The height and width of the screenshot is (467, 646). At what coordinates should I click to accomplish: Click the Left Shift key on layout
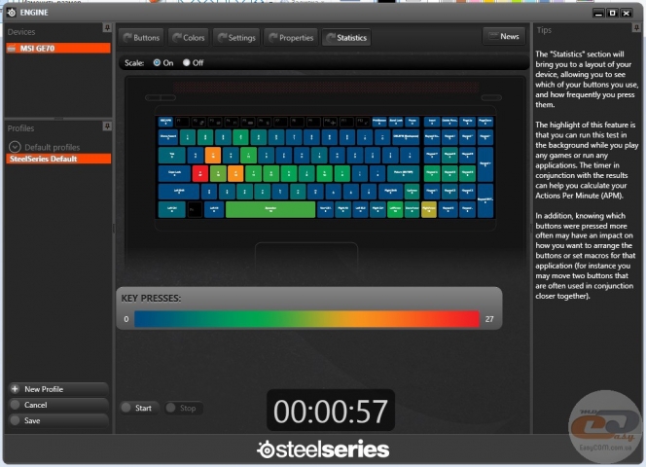179,192
